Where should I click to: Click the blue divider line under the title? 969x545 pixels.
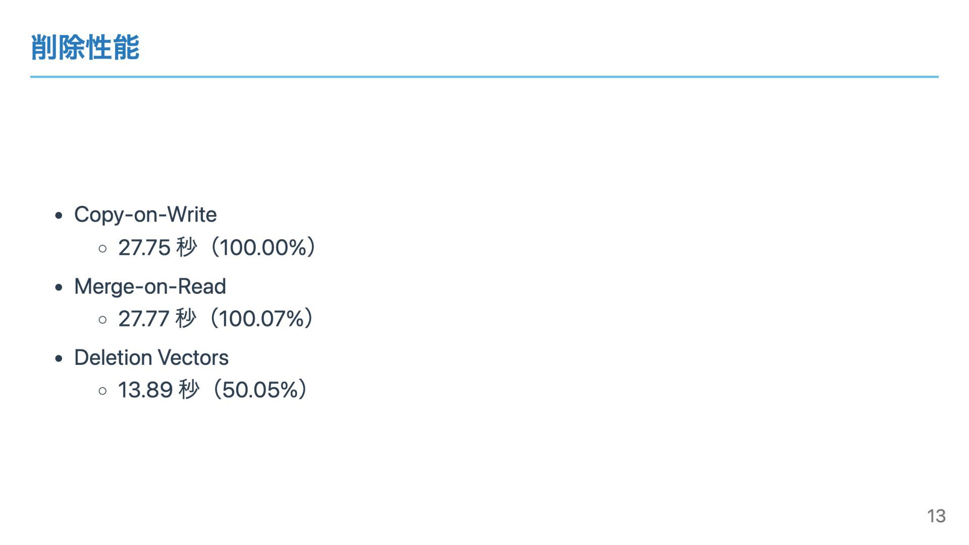pos(484,77)
